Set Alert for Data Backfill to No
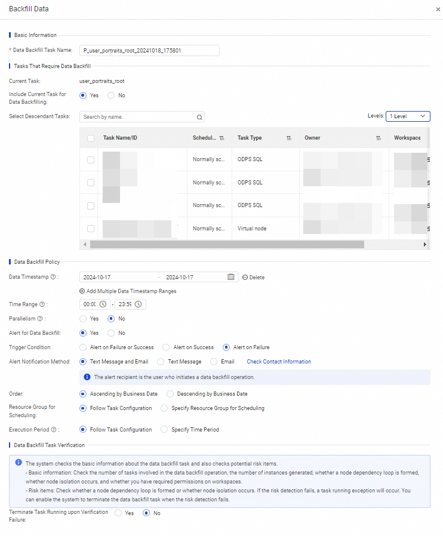Screen dimensions: 443x536 coord(111,333)
